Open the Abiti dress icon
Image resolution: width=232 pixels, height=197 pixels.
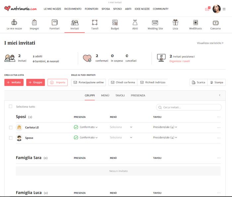click(135, 23)
